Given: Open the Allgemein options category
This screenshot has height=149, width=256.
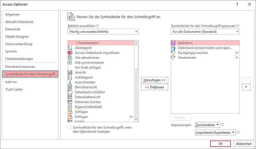Looking at the screenshot, I should coord(30,14).
